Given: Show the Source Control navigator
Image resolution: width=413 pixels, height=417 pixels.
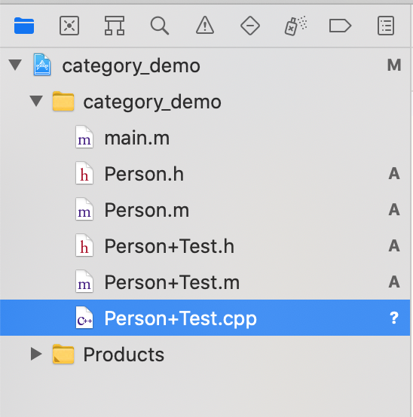Looking at the screenshot, I should pos(69,26).
